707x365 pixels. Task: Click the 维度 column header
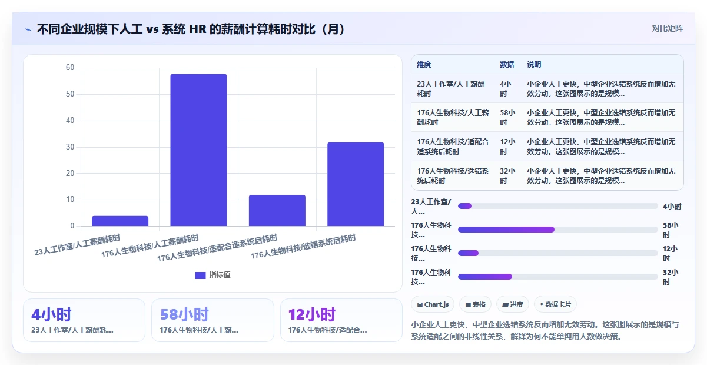(424, 65)
